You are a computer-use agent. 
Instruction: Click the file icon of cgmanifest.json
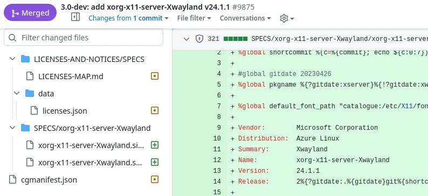[x=13, y=180]
